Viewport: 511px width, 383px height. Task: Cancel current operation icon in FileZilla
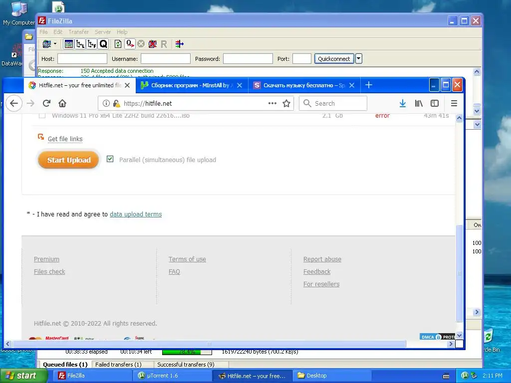[141, 44]
